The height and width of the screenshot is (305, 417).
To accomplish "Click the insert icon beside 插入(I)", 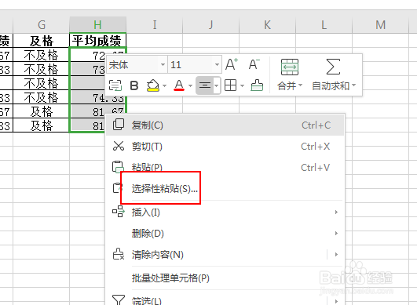I will [119, 212].
